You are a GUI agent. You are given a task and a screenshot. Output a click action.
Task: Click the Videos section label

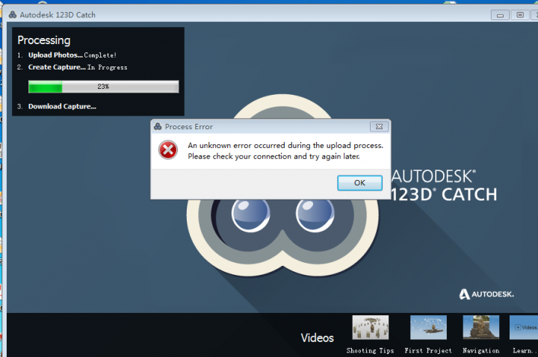(317, 338)
